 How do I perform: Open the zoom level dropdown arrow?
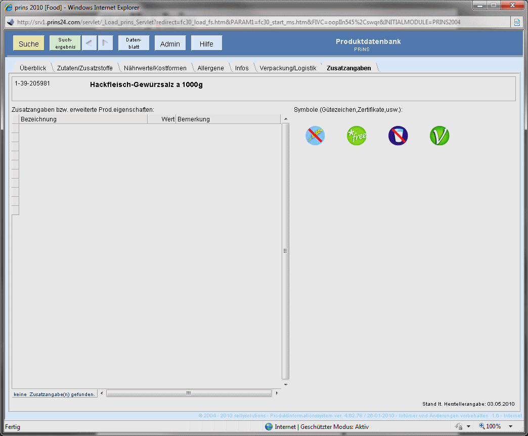pyautogui.click(x=510, y=426)
